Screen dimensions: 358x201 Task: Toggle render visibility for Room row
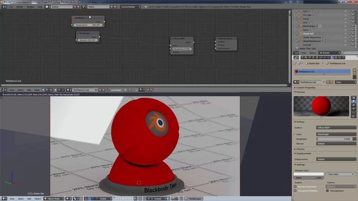click(353, 30)
